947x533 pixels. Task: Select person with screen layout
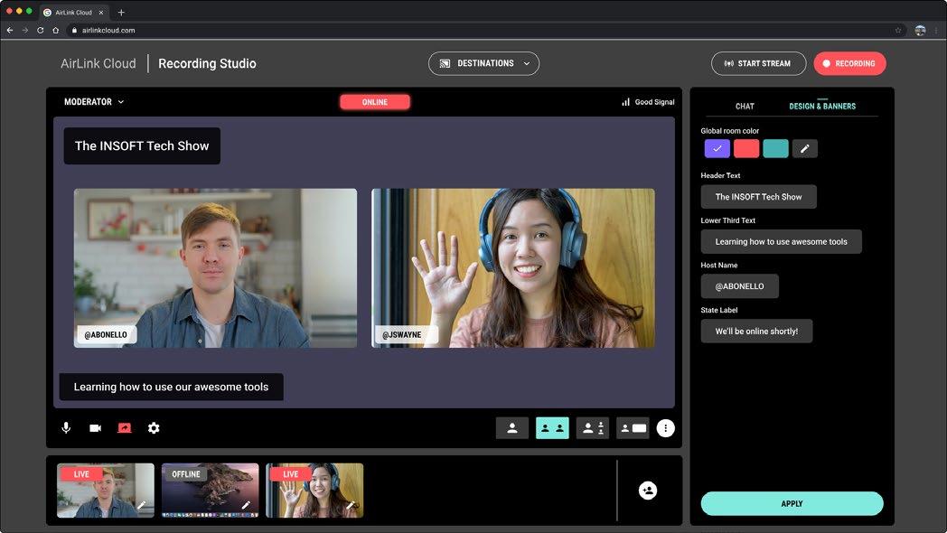point(633,428)
